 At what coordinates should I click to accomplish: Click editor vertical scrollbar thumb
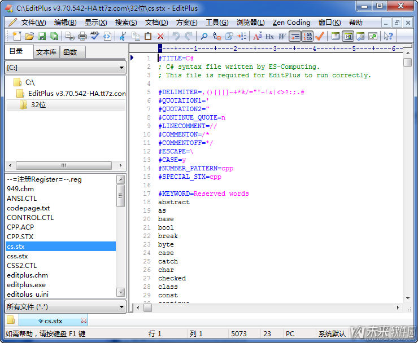pyautogui.click(x=408, y=62)
